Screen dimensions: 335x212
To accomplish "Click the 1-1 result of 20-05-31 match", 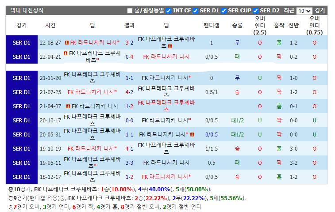I will 129,135.
